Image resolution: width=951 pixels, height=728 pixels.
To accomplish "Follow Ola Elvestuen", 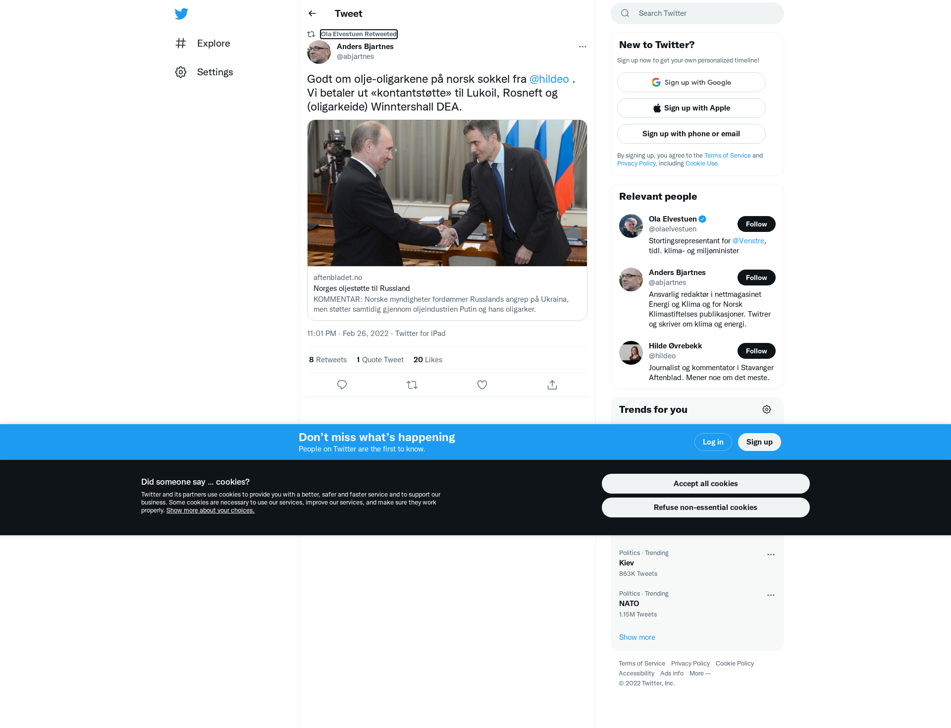I will (x=756, y=224).
